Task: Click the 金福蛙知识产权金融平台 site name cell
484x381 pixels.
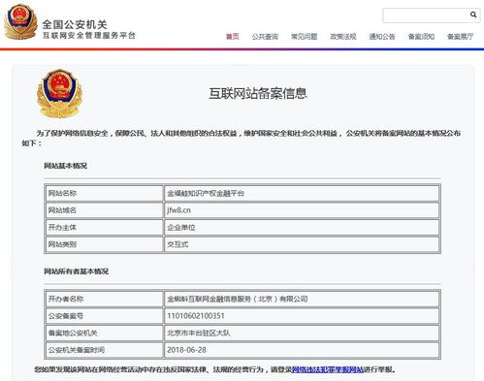Action: (302, 193)
